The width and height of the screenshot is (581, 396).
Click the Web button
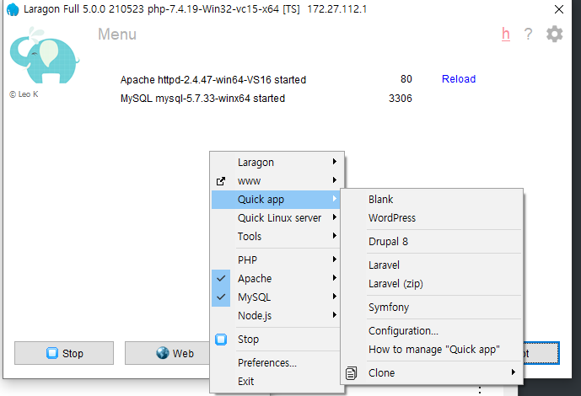click(168, 353)
